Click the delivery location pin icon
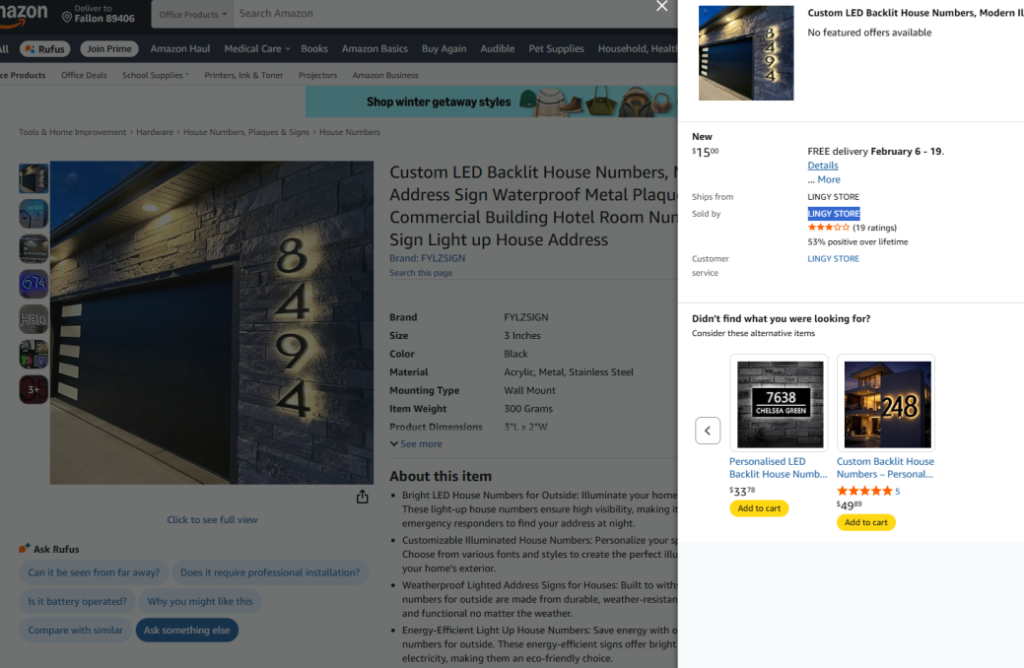 67,17
